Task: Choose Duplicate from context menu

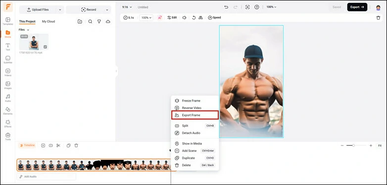Action: (194, 158)
